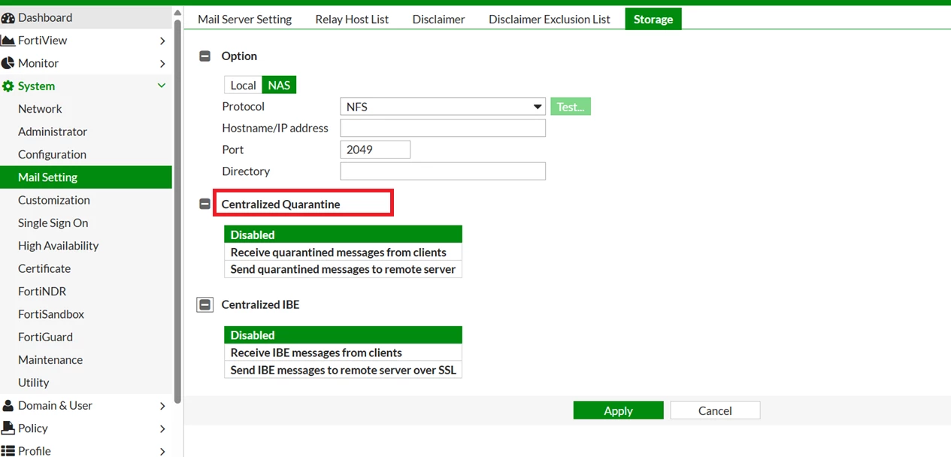
Task: Click the Hostname/IP address input field
Action: point(443,128)
